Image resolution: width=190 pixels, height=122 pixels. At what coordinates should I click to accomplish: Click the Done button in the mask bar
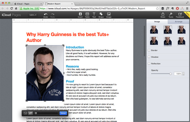pos(63,113)
